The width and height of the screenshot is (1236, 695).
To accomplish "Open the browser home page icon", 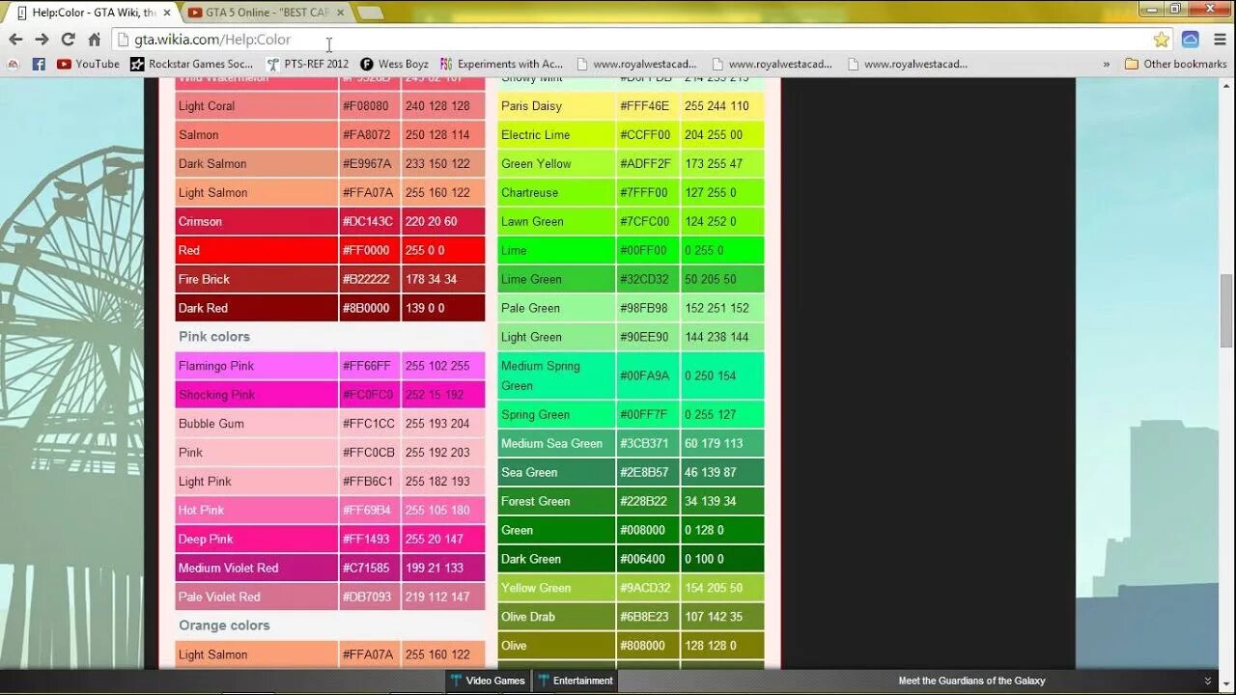I will click(95, 40).
